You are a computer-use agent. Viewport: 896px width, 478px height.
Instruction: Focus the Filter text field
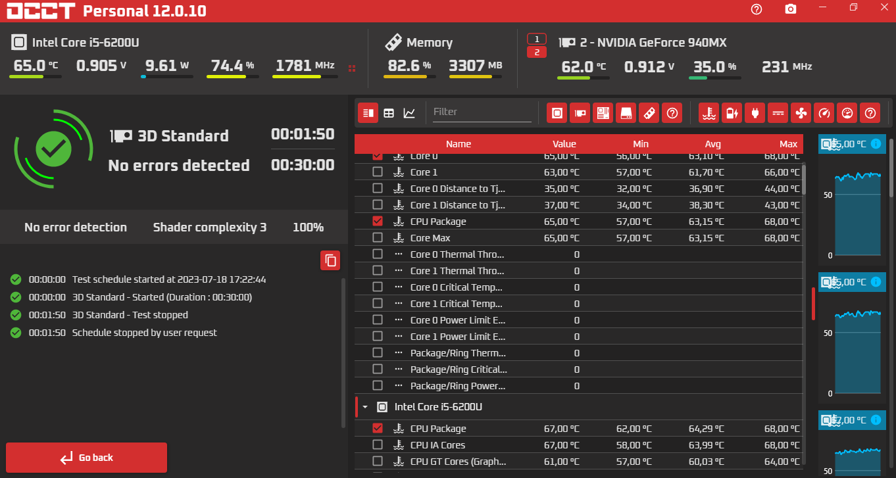pyautogui.click(x=482, y=112)
